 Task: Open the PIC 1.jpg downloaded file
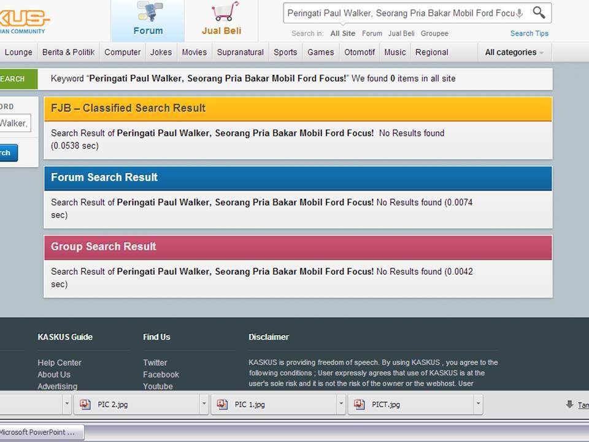click(x=274, y=405)
